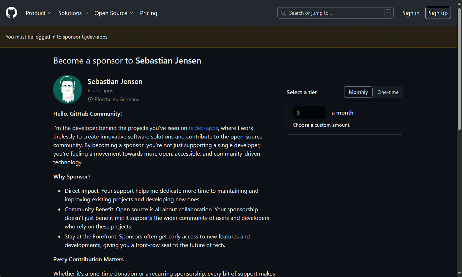Open the Solutions dropdown

coord(73,13)
